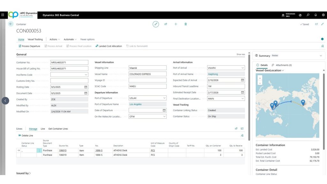Viewport: 327px width, 184px height.
Task: Click the pencil edit icon
Action: coord(156,24)
